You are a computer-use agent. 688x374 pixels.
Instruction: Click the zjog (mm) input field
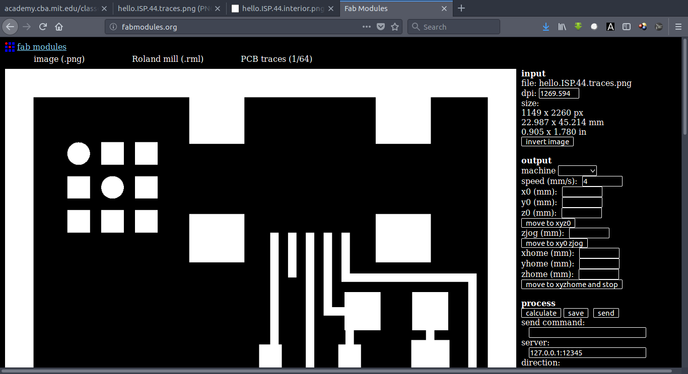(x=589, y=233)
